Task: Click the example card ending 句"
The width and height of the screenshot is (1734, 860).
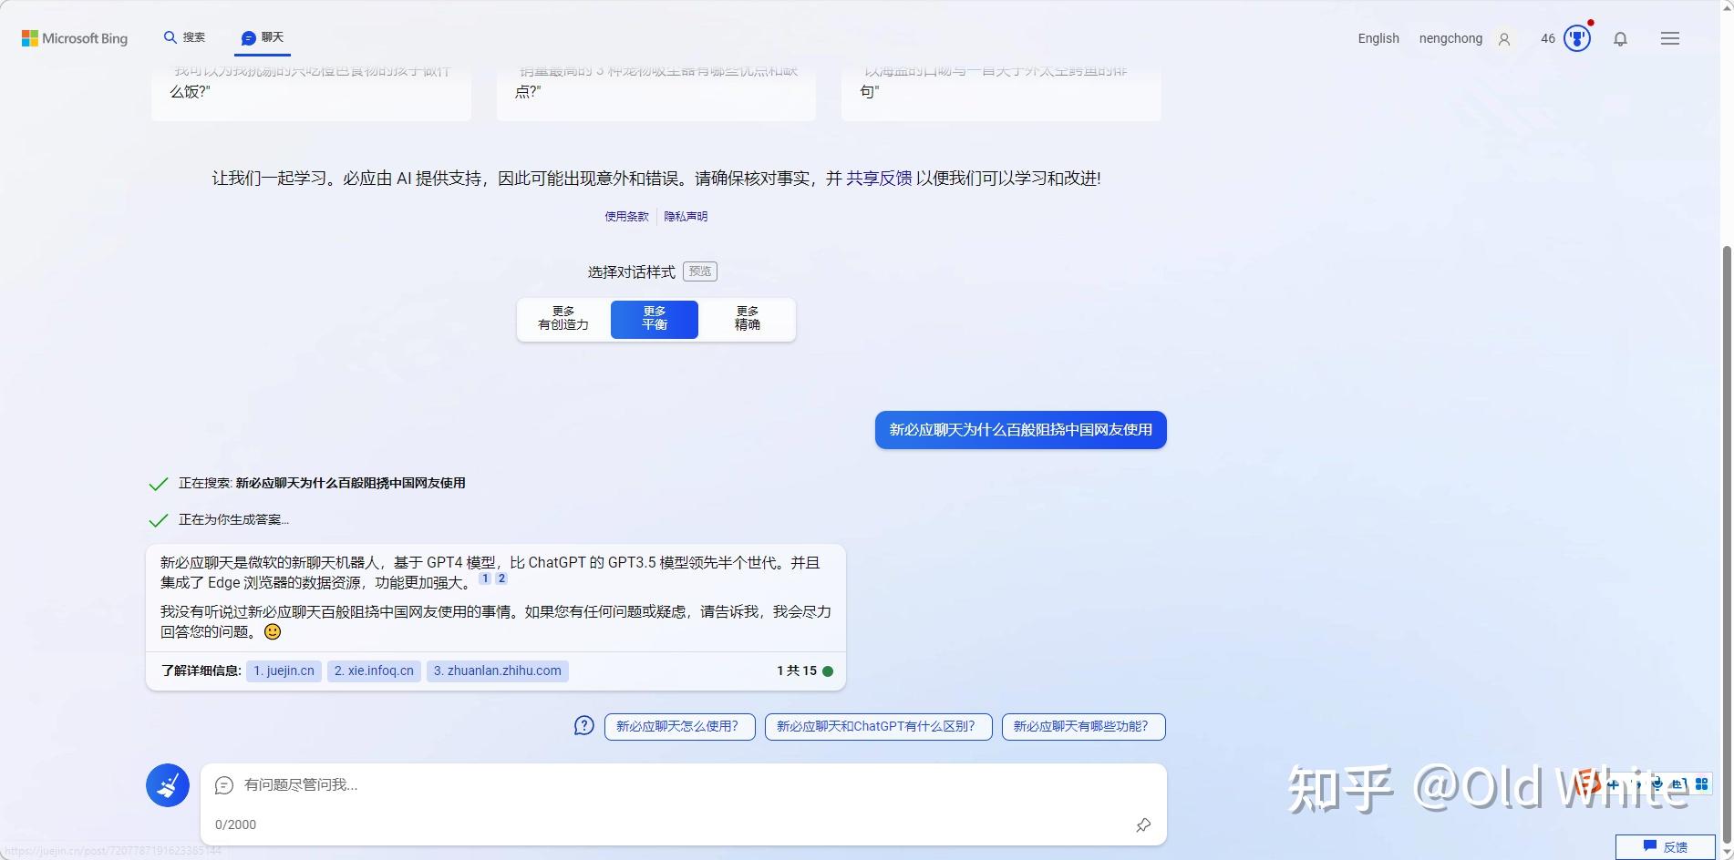Action: 1001,91
